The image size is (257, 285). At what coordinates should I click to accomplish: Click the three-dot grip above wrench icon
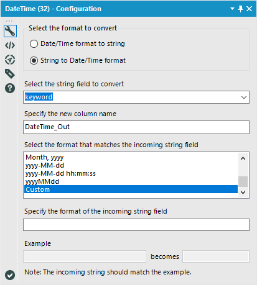(x=9, y=21)
